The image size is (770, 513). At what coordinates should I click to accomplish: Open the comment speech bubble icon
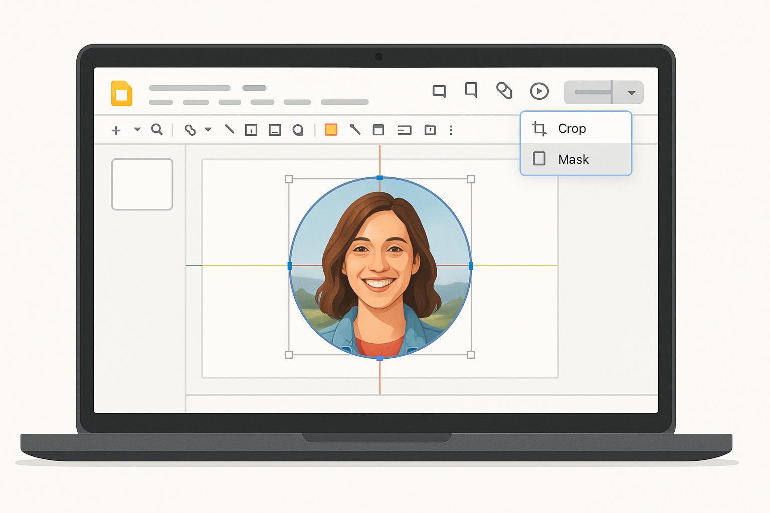pos(439,91)
